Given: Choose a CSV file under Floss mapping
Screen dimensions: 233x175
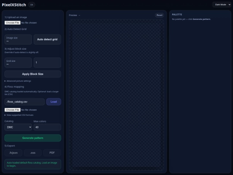Looking at the screenshot, I should coord(13,110).
